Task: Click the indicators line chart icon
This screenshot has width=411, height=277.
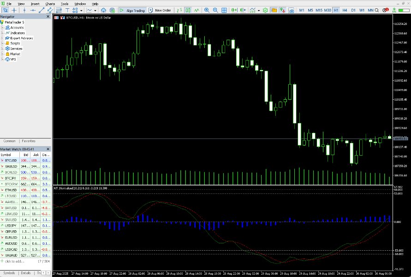Action: [89, 10]
